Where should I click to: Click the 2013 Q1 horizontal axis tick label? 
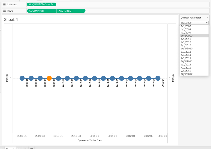coord(162,136)
